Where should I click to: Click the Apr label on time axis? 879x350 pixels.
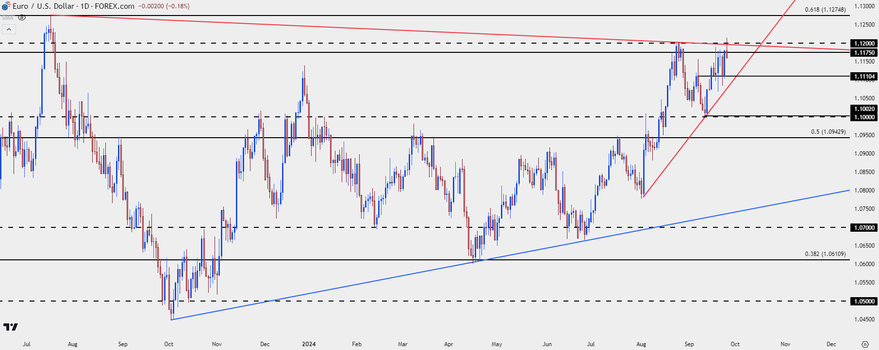click(x=448, y=344)
